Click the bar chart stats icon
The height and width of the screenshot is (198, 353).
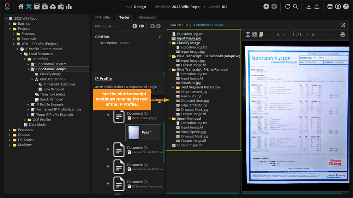tap(68, 6)
